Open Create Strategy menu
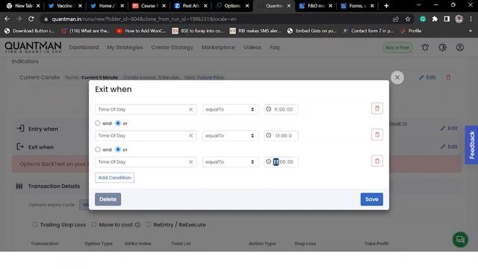 pos(172,47)
